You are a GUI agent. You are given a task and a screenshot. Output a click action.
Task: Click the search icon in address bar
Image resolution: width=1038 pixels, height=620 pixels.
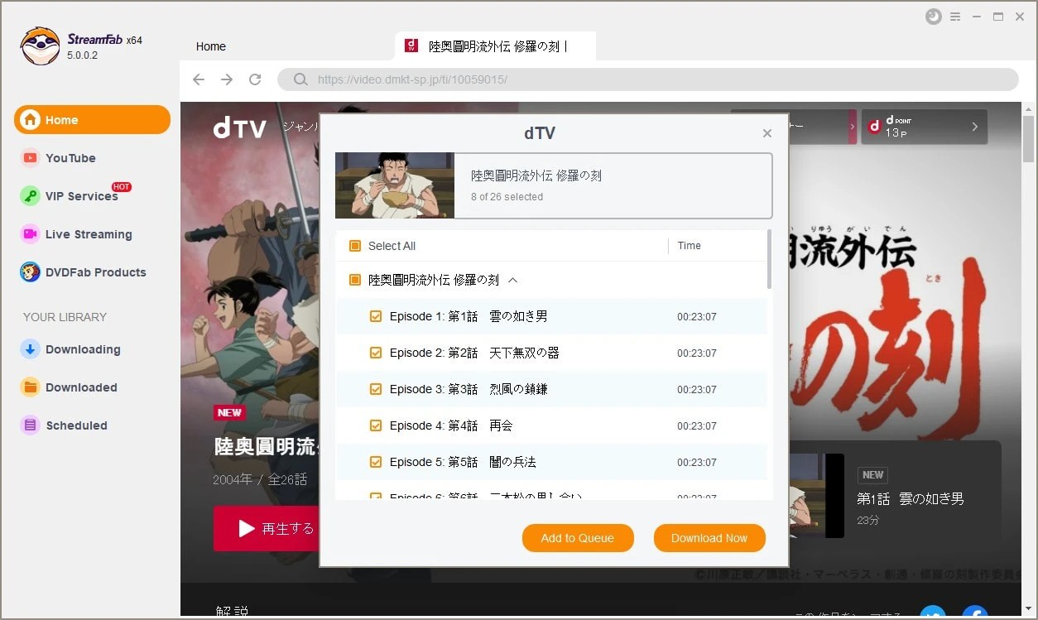300,79
